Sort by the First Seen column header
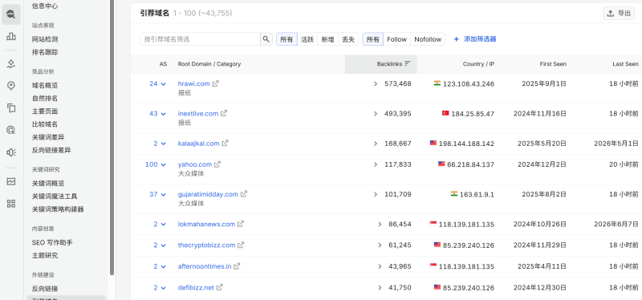The width and height of the screenshot is (642, 300). point(553,64)
